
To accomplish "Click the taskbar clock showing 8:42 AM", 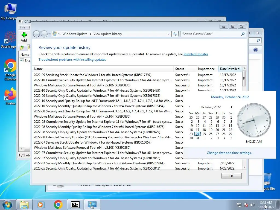I will [x=266, y=205].
